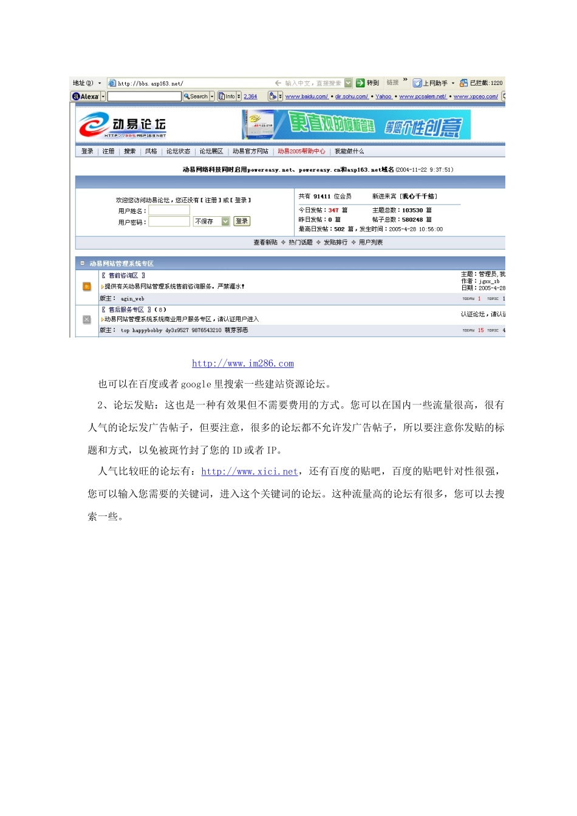Collapse the 动易网站管理系统专区 section
This screenshot has height=816, width=577.
[x=83, y=263]
